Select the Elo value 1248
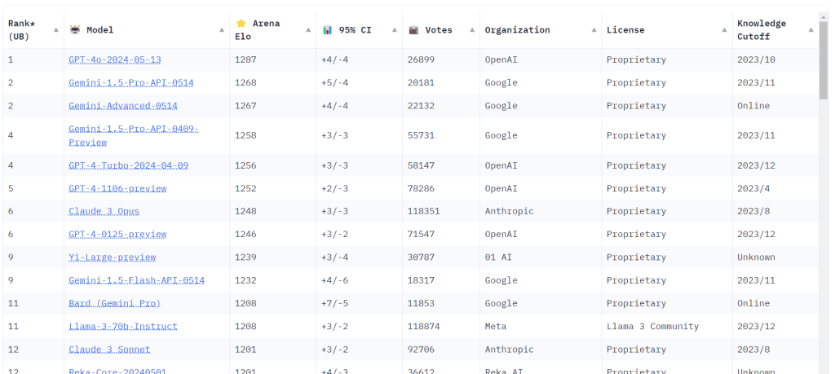835x374 pixels. pos(245,211)
